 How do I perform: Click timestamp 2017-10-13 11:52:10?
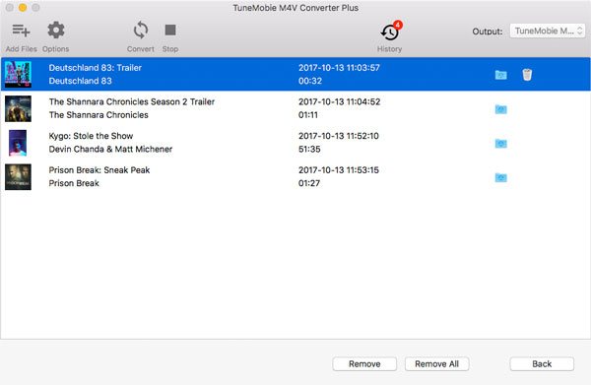[x=339, y=136]
